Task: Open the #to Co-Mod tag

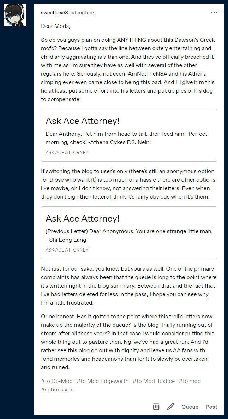Action: tap(56, 381)
